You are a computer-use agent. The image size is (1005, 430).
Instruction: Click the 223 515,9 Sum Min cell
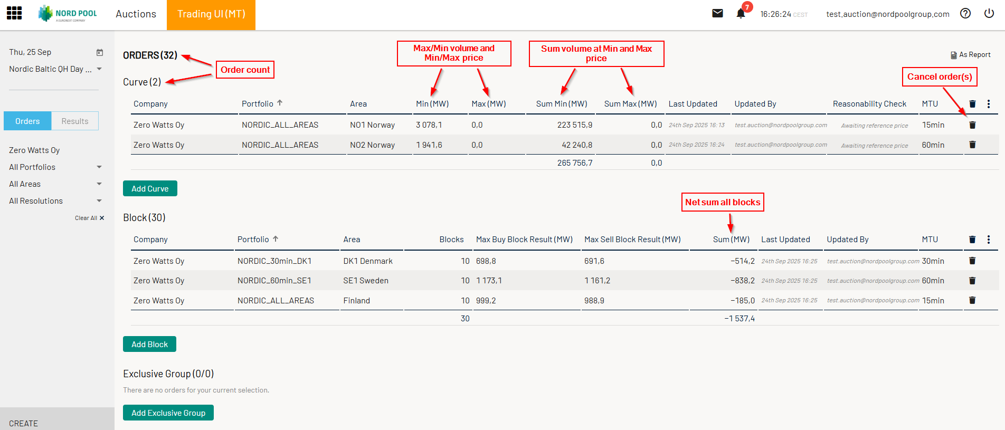(575, 125)
